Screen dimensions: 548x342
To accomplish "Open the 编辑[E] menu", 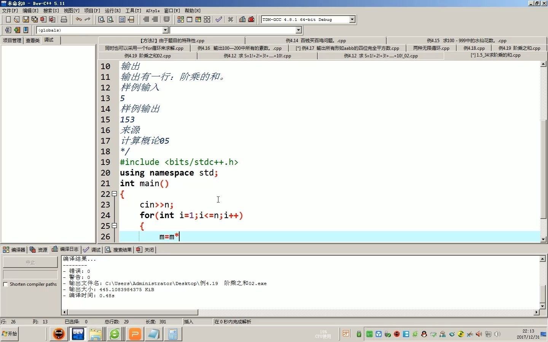I will coord(30,11).
